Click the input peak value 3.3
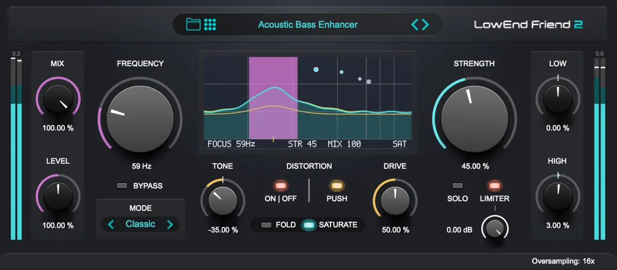This screenshot has height=270, width=617. click(x=16, y=53)
